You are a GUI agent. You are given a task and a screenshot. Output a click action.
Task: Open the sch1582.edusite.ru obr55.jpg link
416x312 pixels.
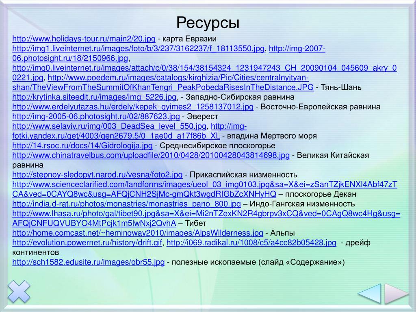(x=88, y=262)
